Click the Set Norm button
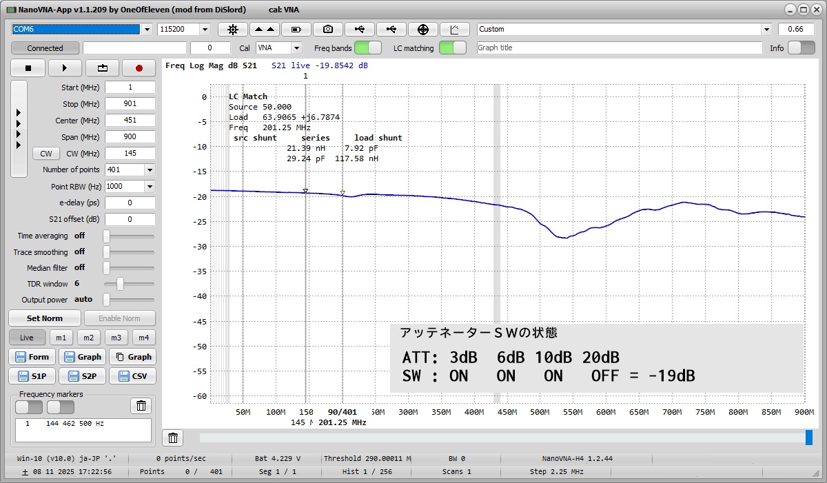 (x=44, y=318)
